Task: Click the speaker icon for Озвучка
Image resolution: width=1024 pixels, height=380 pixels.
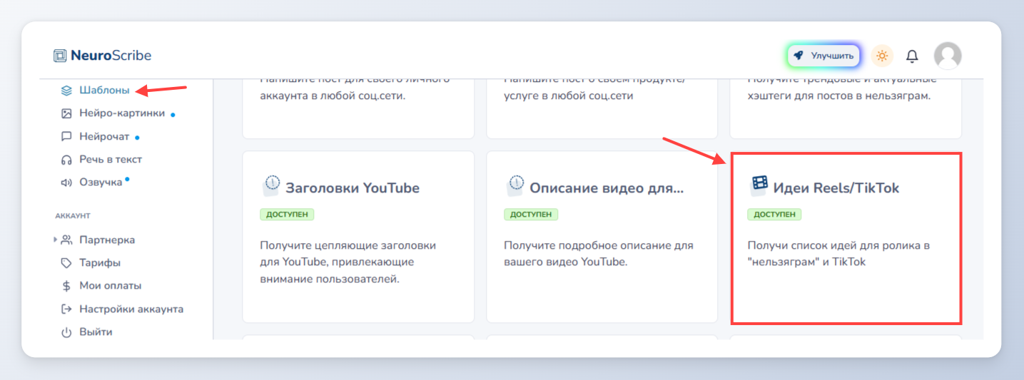Action: pos(66,183)
